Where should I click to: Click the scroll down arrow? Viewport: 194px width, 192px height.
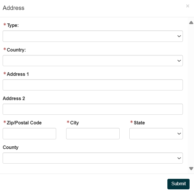click(191, 168)
